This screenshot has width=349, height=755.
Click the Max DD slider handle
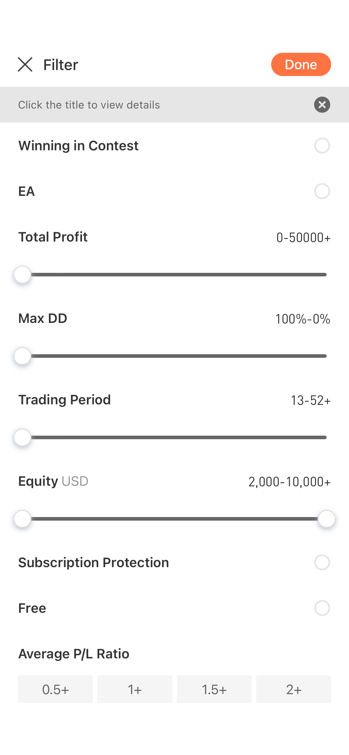[x=22, y=356]
